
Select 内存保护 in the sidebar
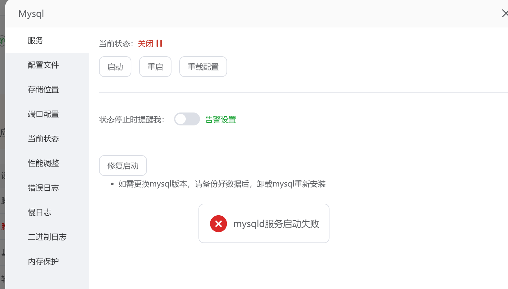pyautogui.click(x=47, y=262)
